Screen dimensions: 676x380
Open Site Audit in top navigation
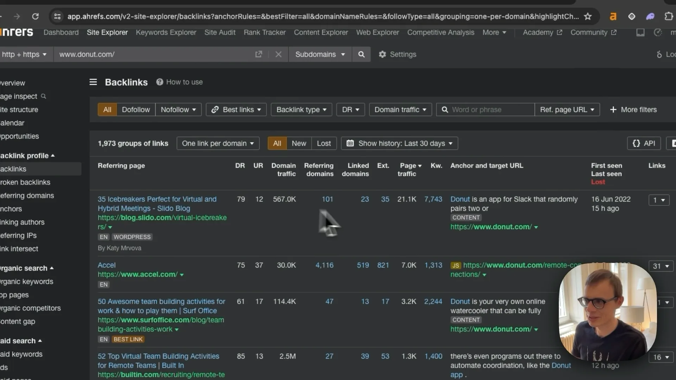point(220,32)
